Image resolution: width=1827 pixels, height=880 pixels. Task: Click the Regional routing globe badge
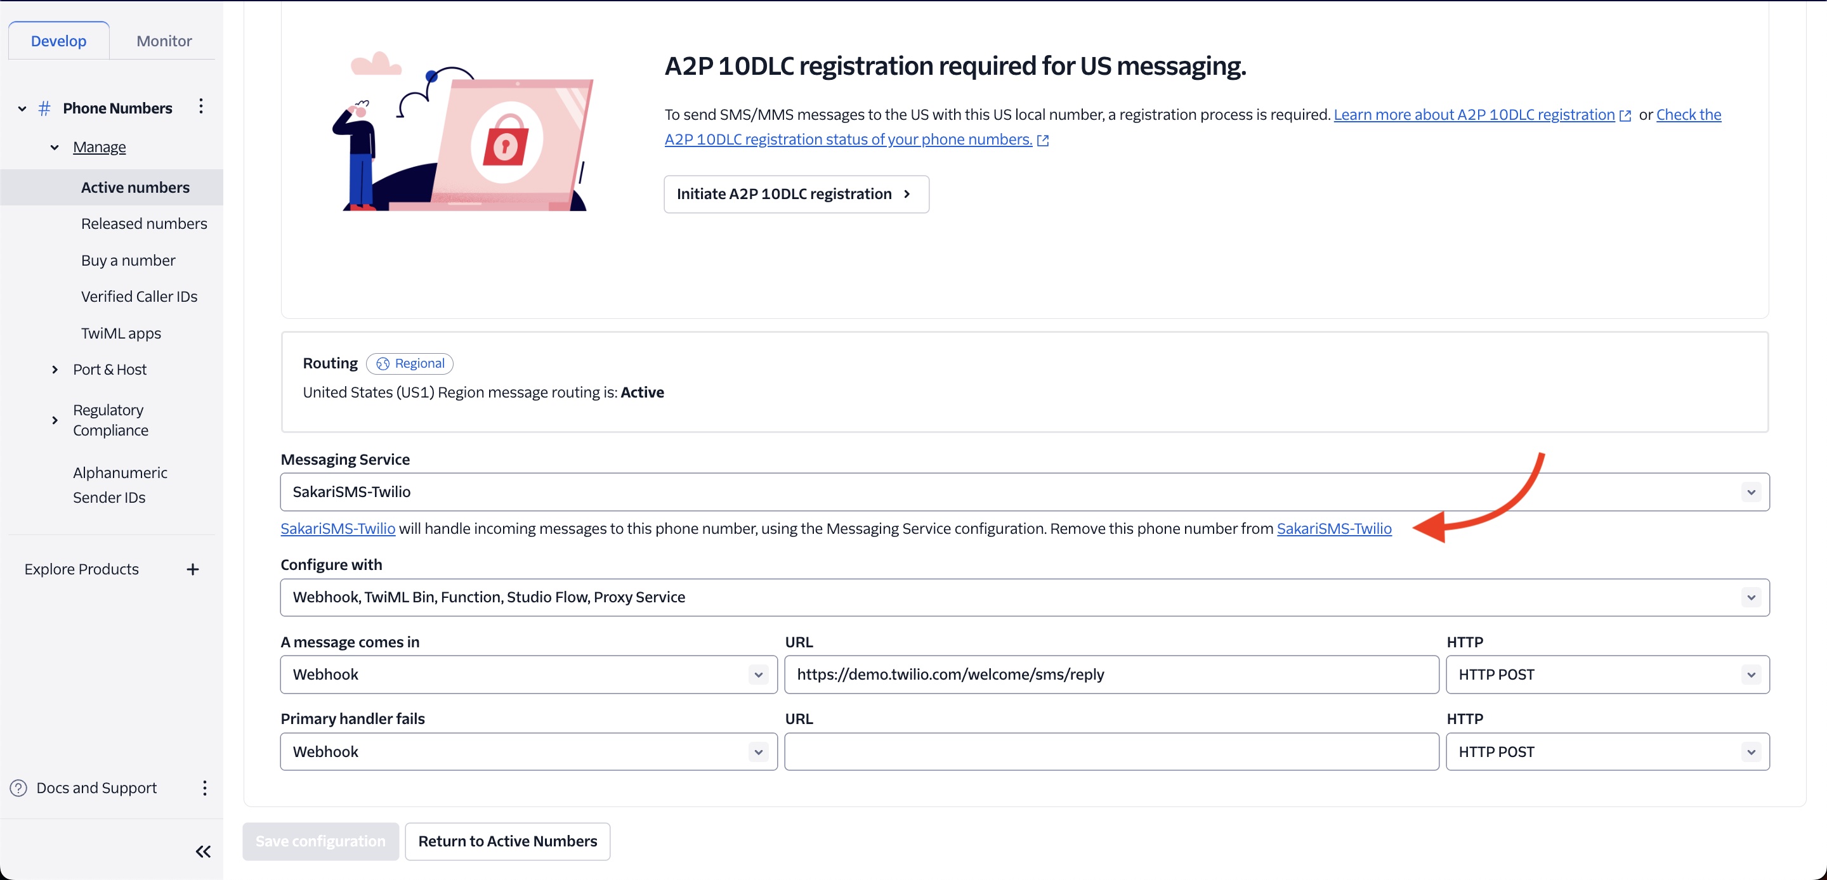click(x=409, y=364)
